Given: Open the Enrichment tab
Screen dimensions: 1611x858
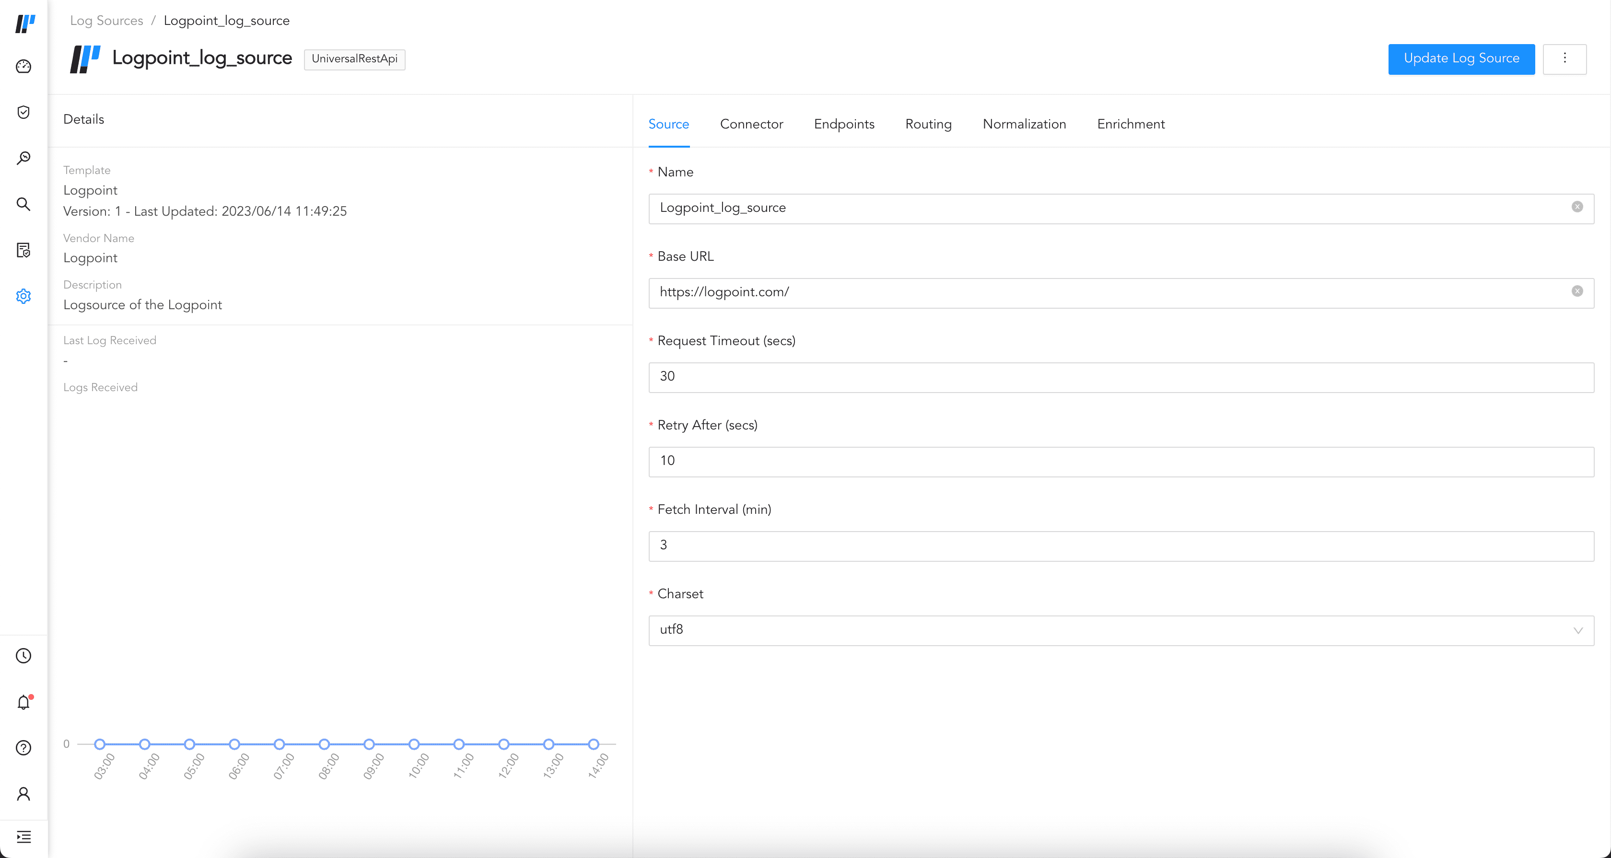Looking at the screenshot, I should click(x=1130, y=124).
